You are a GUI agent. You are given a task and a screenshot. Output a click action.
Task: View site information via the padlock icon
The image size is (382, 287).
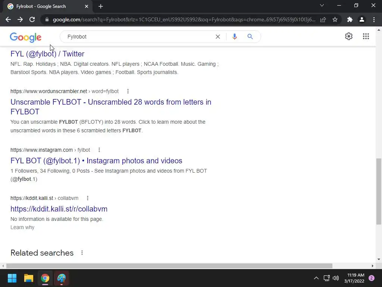coord(47,19)
